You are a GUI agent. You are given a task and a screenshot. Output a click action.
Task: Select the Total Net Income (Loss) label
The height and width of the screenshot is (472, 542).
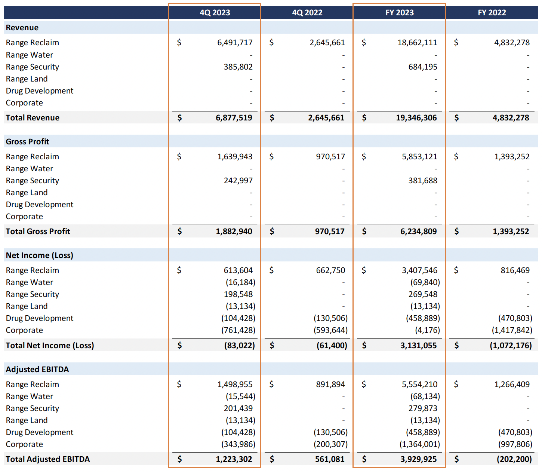click(50, 345)
